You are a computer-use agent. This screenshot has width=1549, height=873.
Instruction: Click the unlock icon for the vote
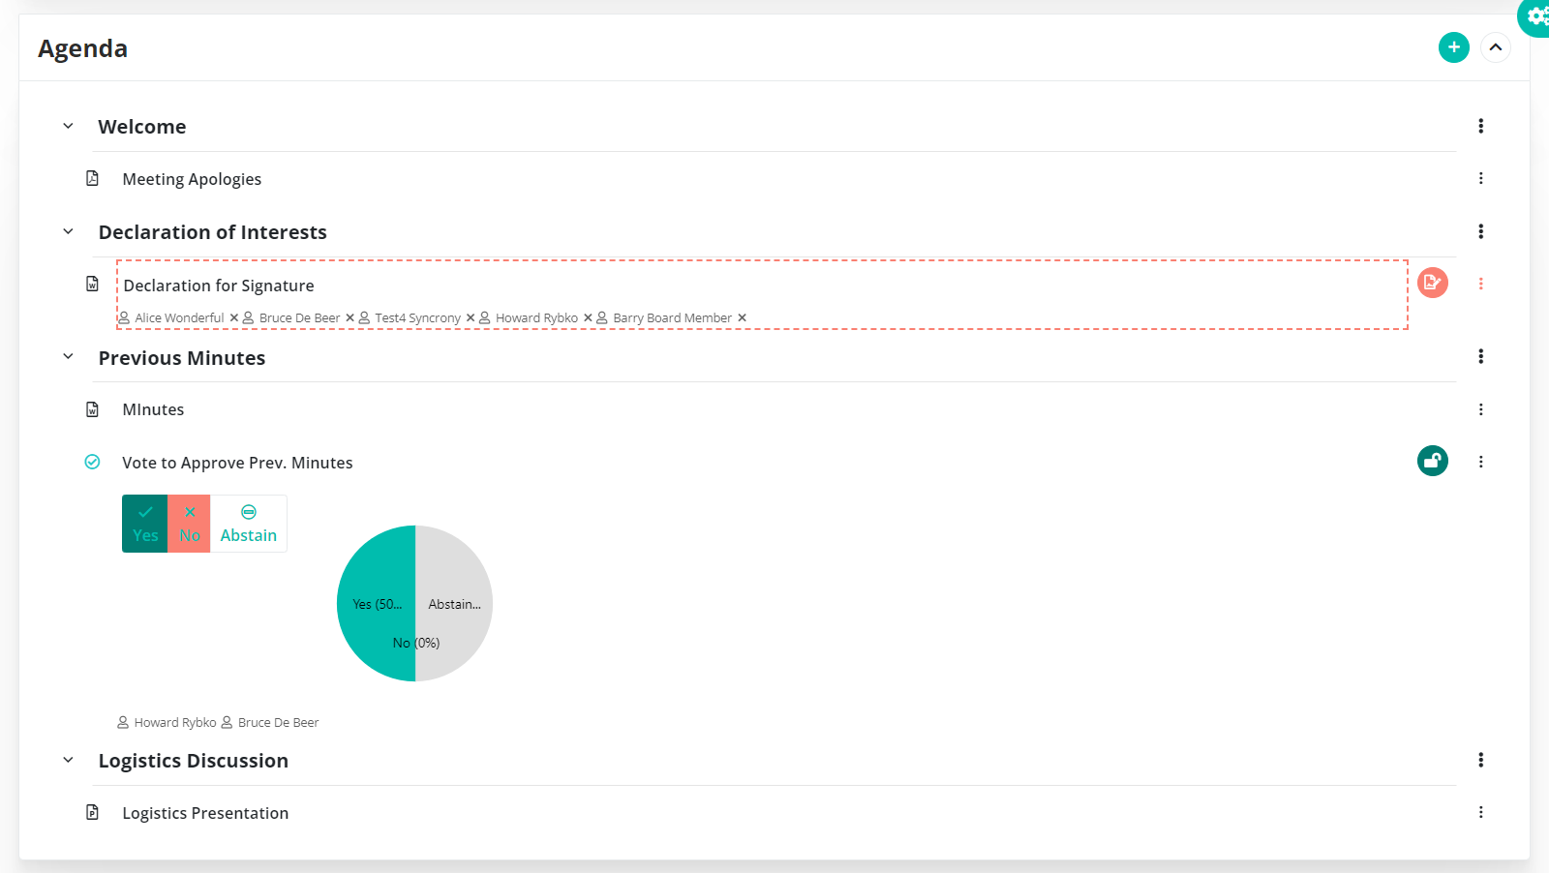coord(1432,461)
